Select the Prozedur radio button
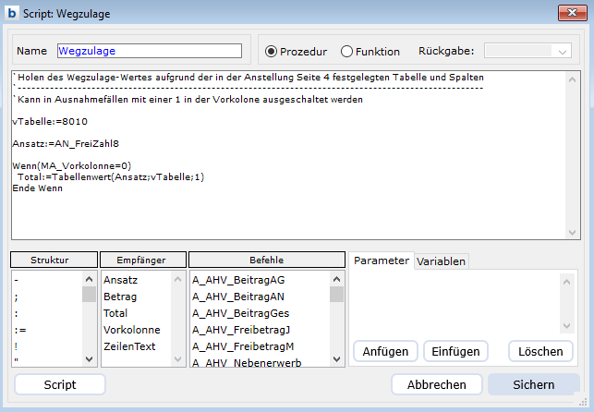Screen dimensions: 594x412 tap(271, 52)
